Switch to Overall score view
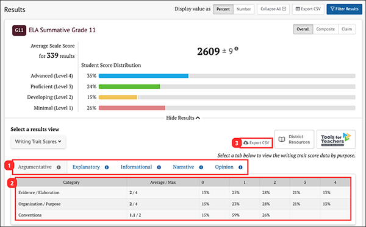 click(x=303, y=29)
